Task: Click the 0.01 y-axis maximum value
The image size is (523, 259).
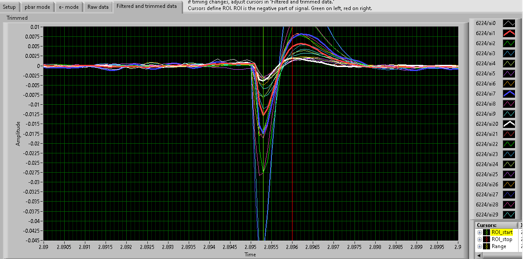Action: pyautogui.click(x=35, y=27)
